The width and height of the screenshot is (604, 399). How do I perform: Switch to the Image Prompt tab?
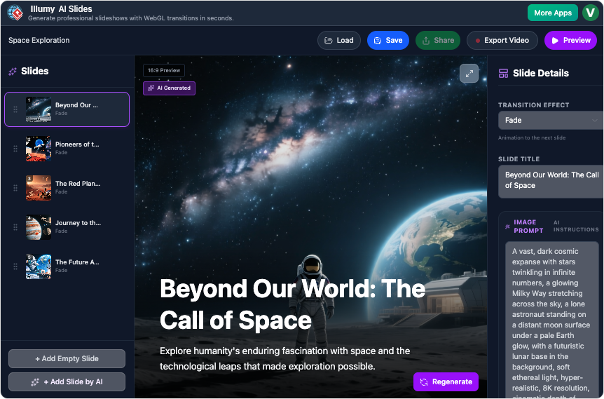tap(528, 226)
